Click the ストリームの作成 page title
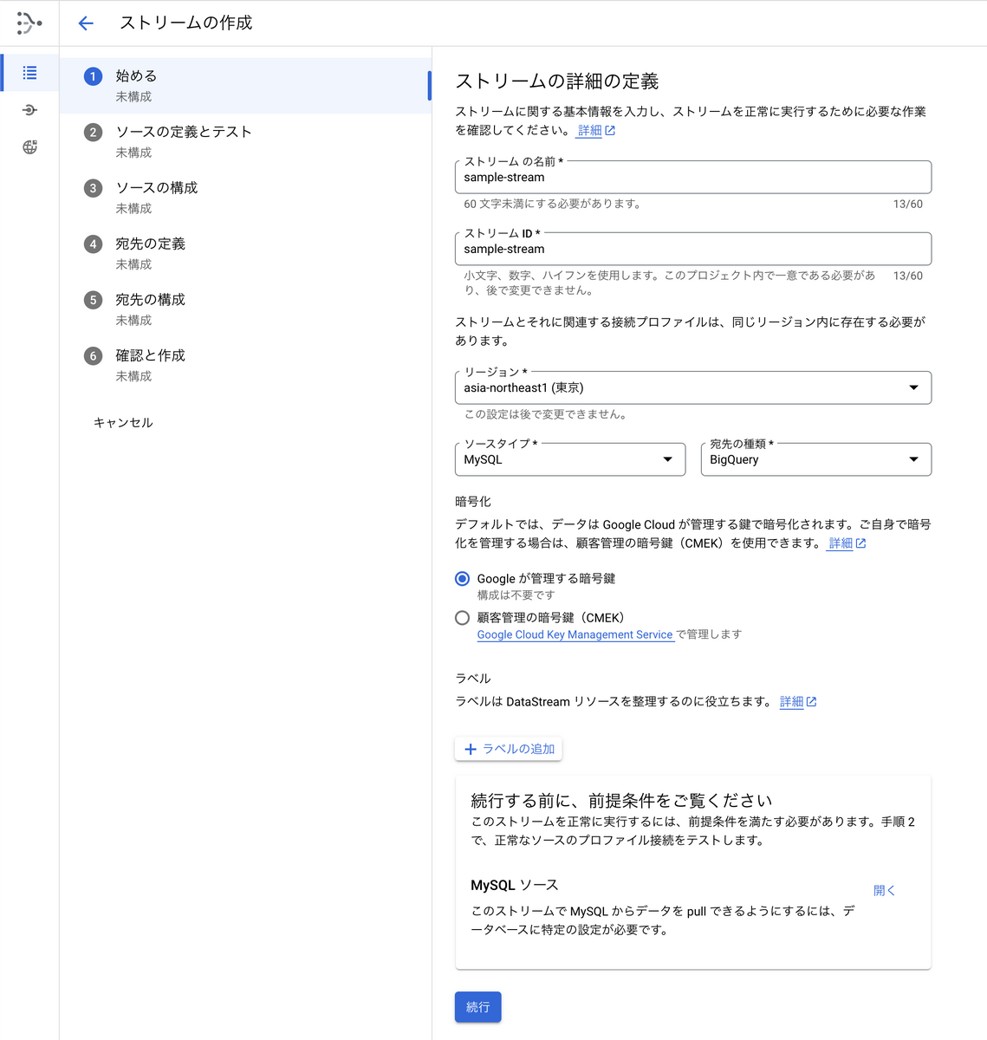This screenshot has width=987, height=1040. point(186,23)
